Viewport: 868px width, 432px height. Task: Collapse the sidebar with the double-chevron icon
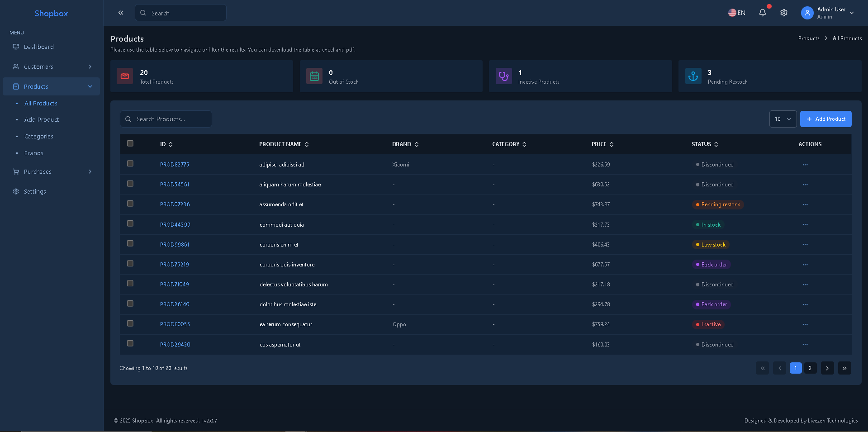point(121,13)
